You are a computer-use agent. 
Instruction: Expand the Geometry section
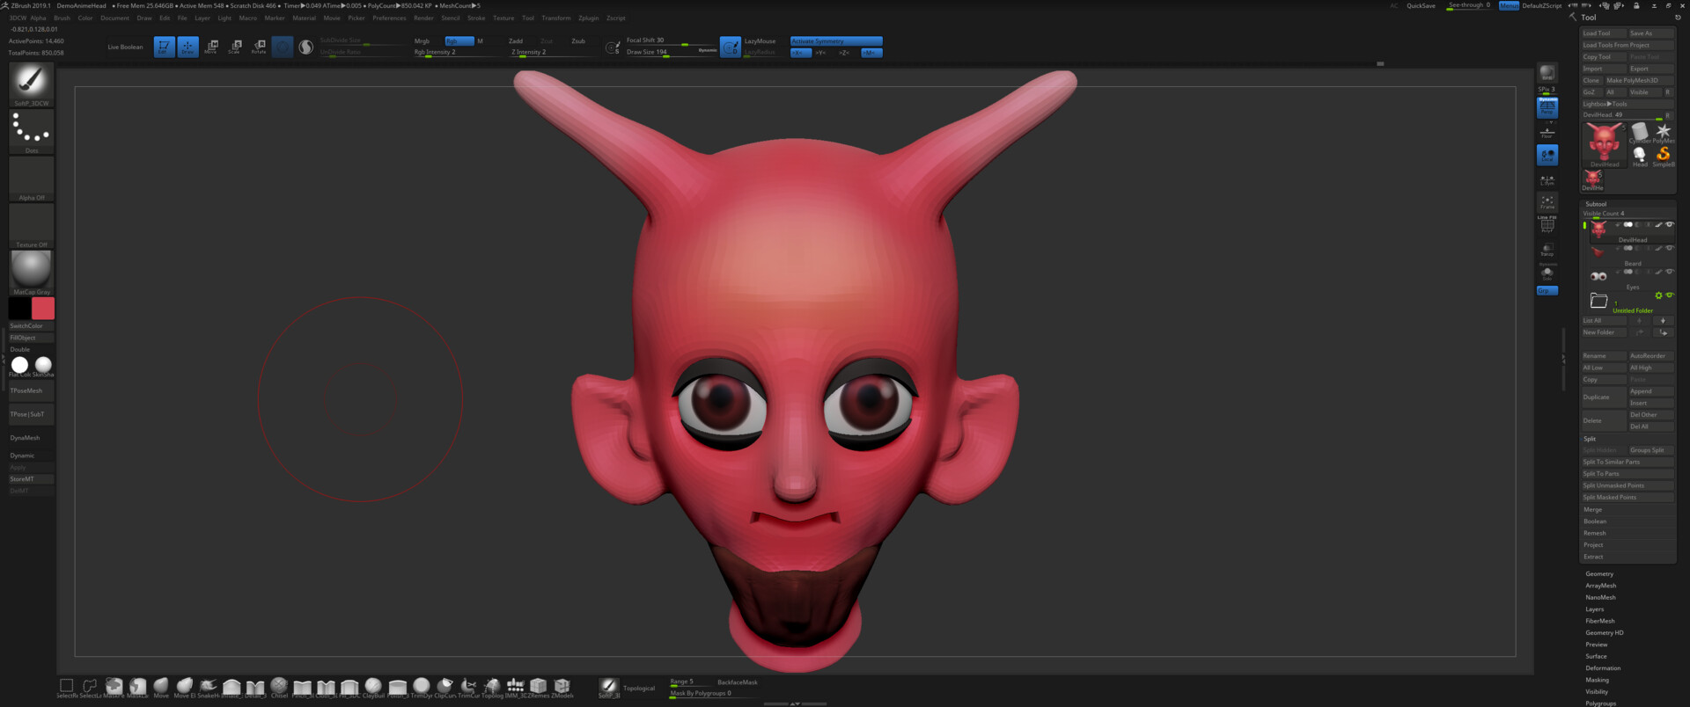(1599, 574)
